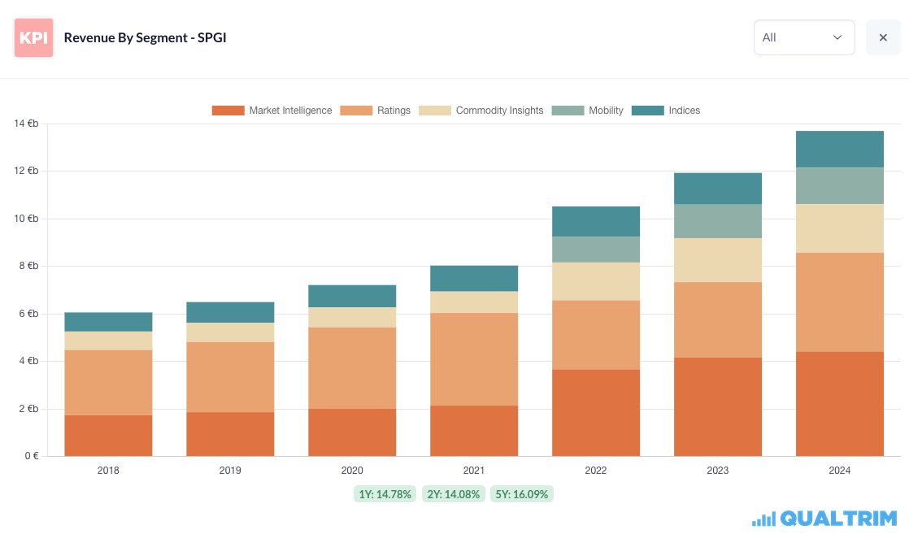The image size is (909, 547).
Task: Click the 2018 Commodity Insights bar segment
Action: (x=108, y=341)
